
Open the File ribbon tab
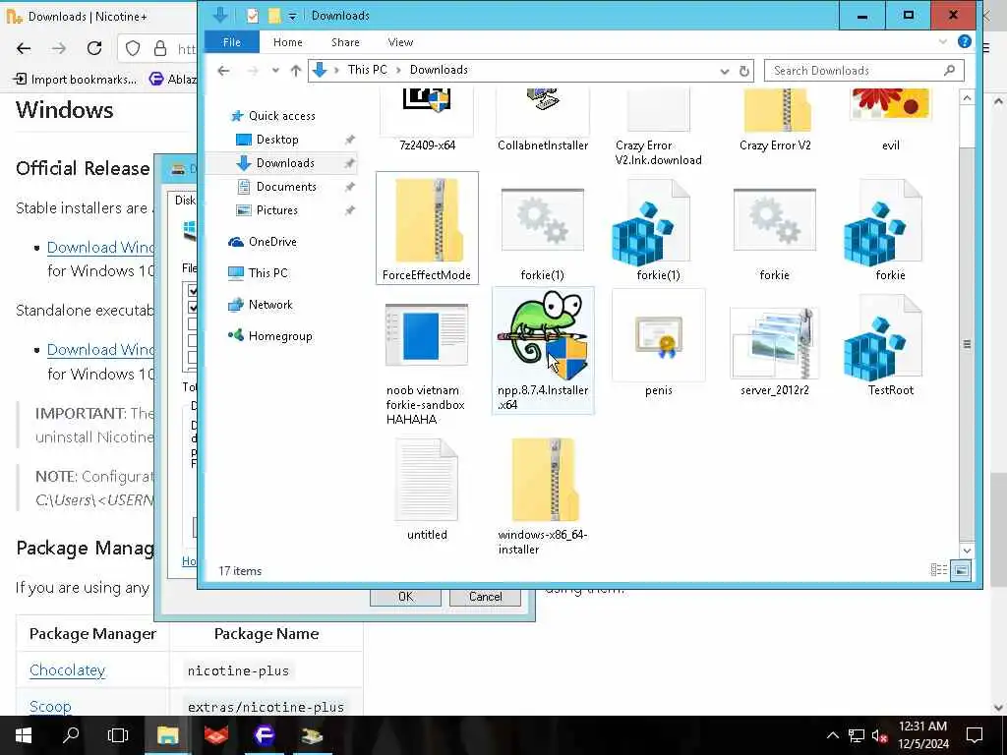pyautogui.click(x=232, y=42)
